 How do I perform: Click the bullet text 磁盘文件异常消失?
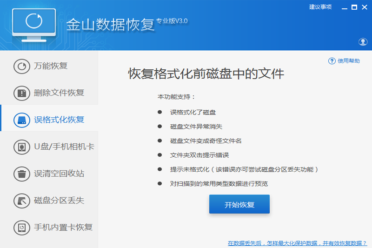[196, 127]
